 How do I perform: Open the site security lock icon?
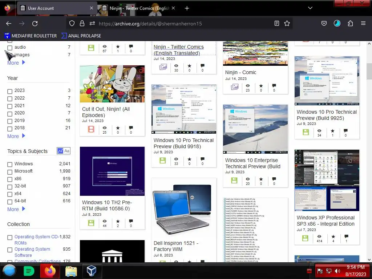[x=82, y=23]
